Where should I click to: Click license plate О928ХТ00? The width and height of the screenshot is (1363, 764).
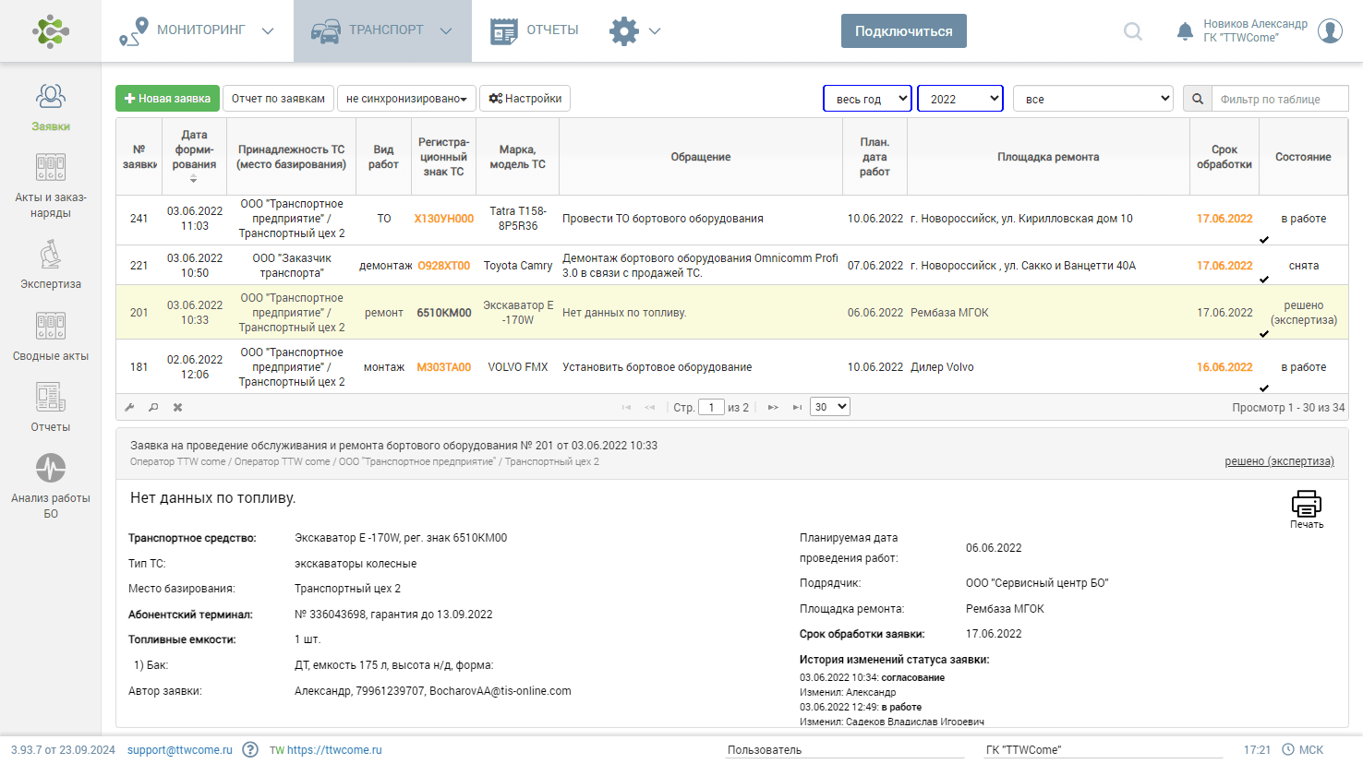click(x=444, y=266)
